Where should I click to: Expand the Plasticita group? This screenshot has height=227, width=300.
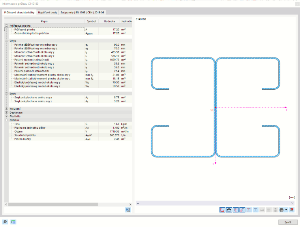coord(6,116)
